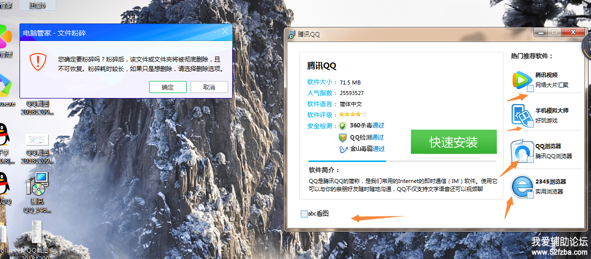The width and height of the screenshot is (591, 259).
Task: Click the 软件简介 heading
Action: 324,170
